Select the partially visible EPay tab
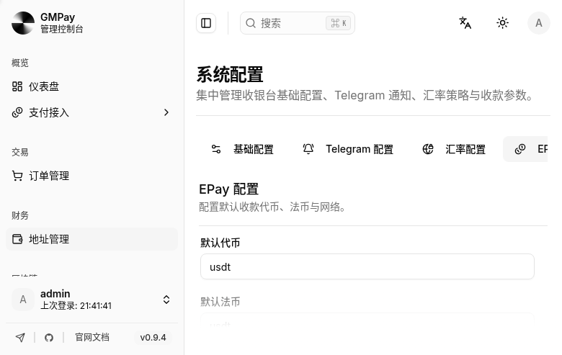562x355 pixels. [525, 149]
